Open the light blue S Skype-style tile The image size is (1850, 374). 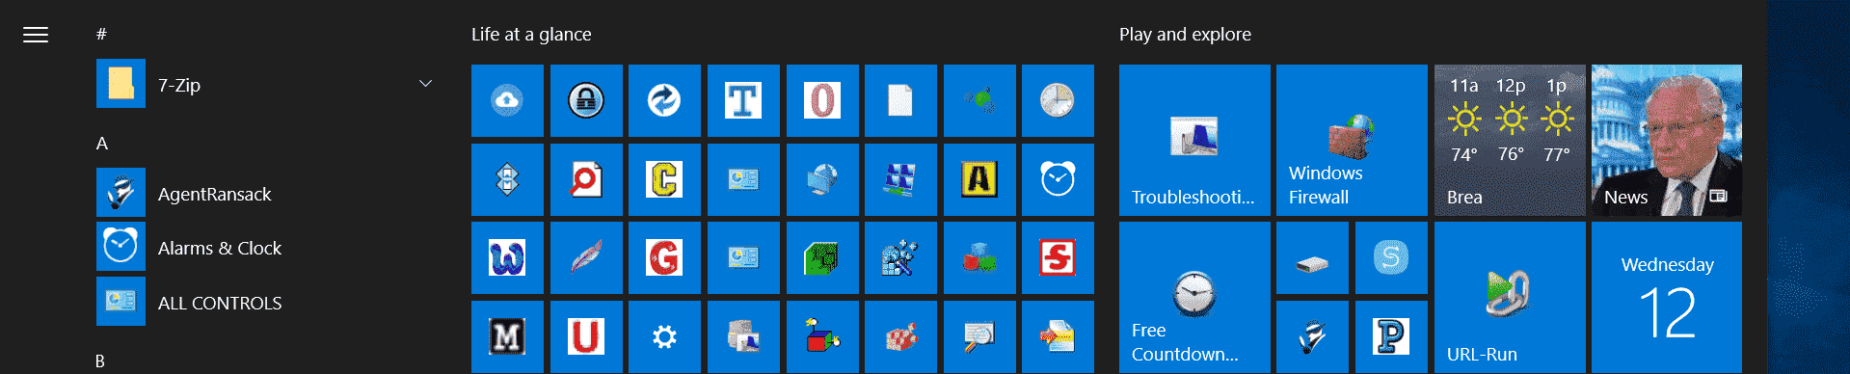(1391, 257)
